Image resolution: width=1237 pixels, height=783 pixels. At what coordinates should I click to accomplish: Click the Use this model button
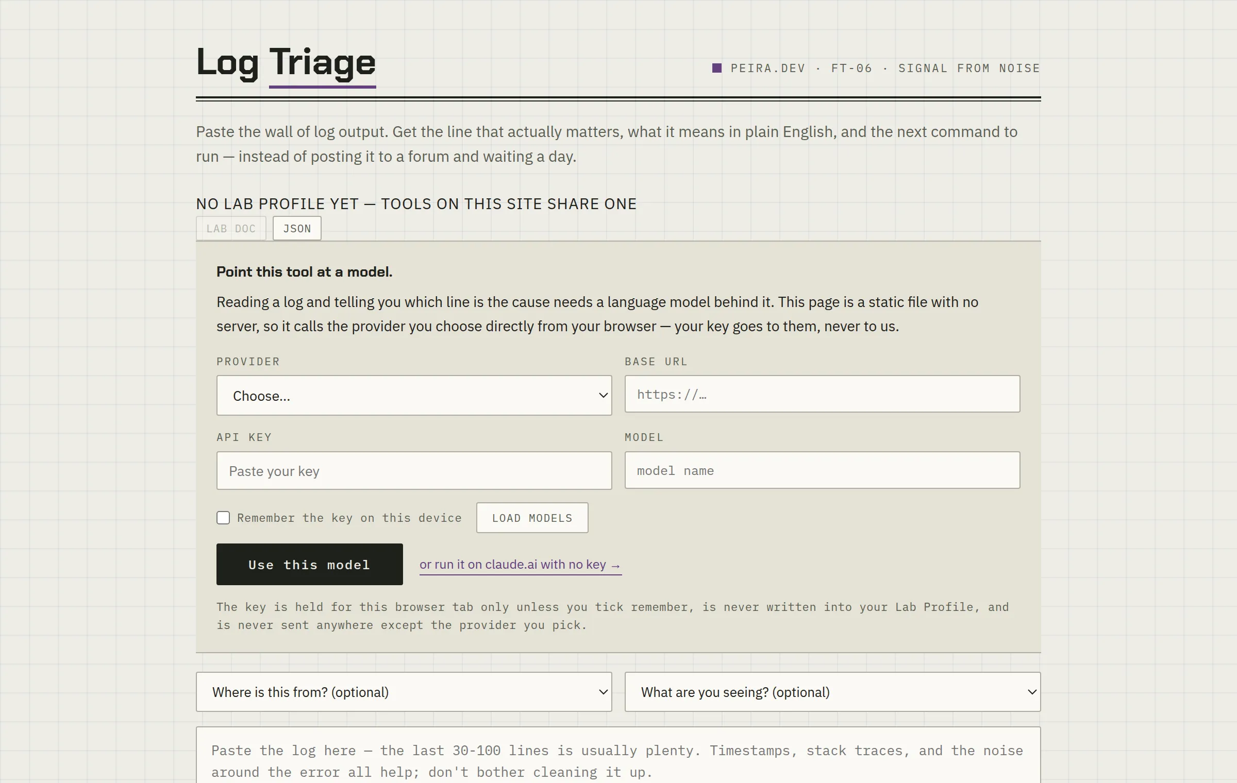310,564
